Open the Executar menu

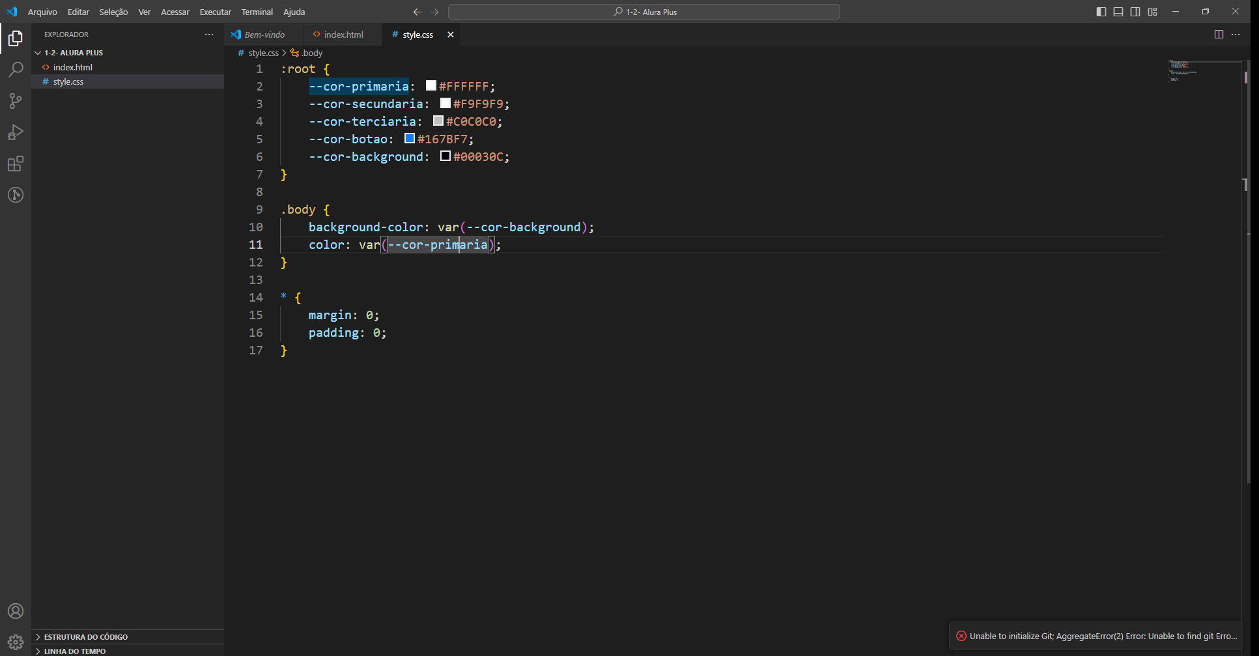click(216, 12)
